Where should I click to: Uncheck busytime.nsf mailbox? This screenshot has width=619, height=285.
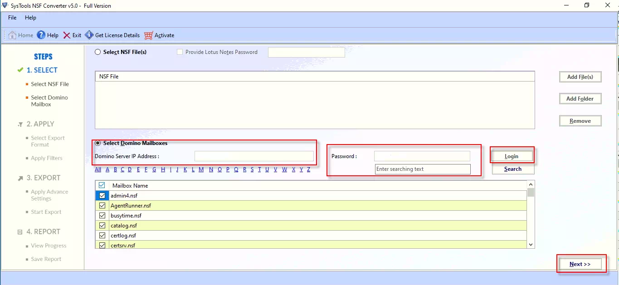(x=102, y=216)
